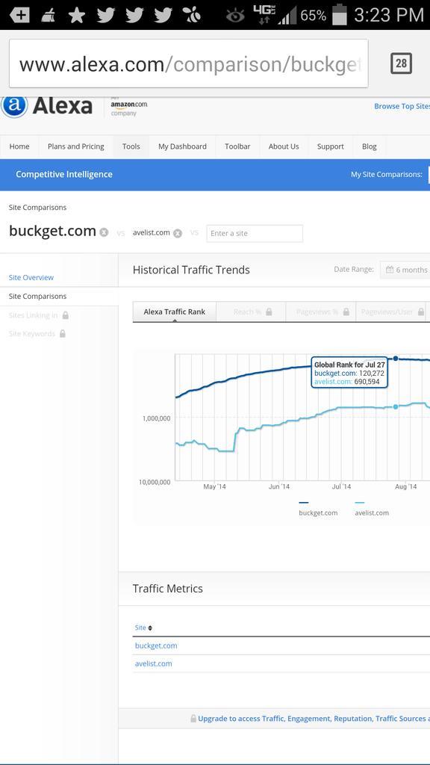The image size is (430, 765).
Task: Tap the browser address bar
Action: [188, 64]
